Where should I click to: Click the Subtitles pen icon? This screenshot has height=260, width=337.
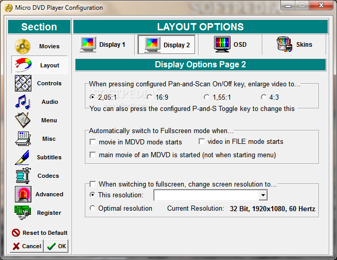22,157
